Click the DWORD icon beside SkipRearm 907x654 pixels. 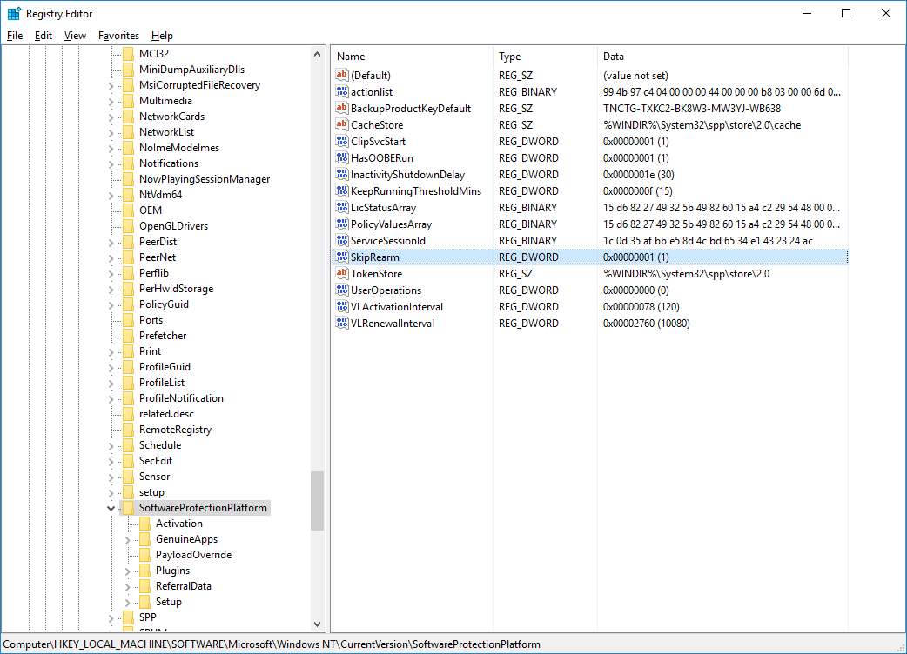point(342,257)
